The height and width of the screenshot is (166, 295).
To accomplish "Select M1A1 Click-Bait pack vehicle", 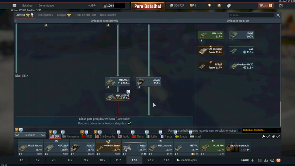I will (211, 51).
